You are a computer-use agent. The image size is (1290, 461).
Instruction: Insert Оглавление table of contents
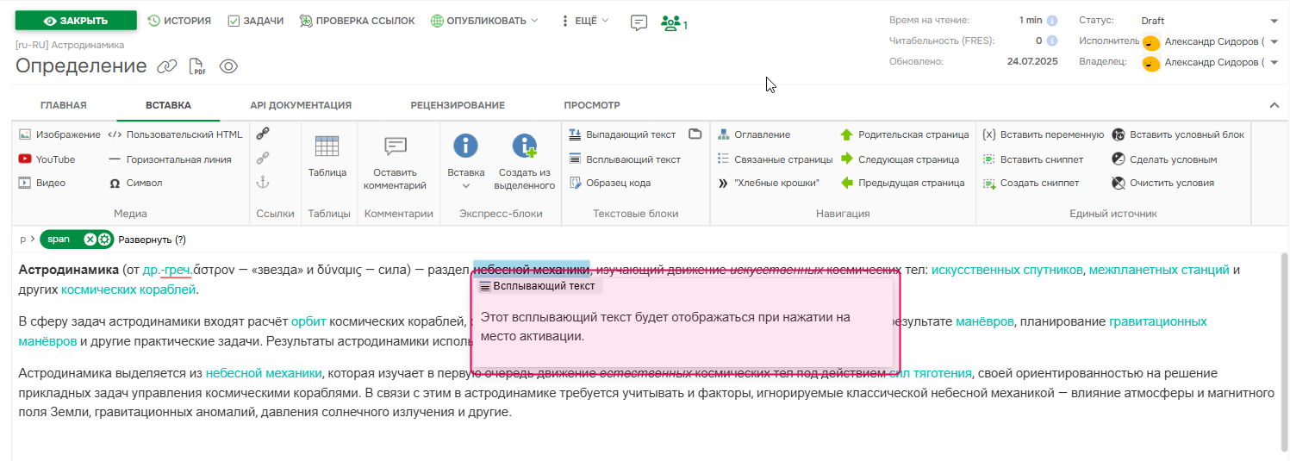(x=754, y=134)
